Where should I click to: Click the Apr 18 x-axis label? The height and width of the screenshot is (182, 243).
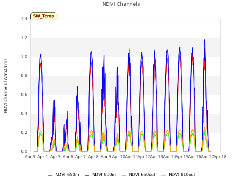point(220,157)
